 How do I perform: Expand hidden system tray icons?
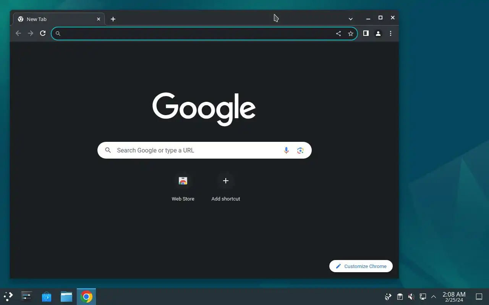(x=434, y=297)
